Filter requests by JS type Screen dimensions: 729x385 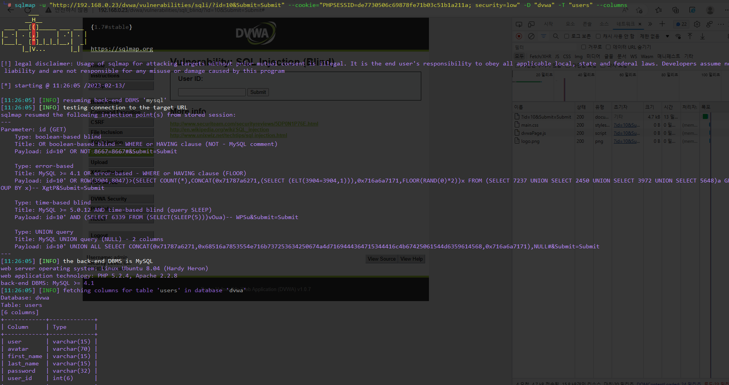[x=557, y=57]
